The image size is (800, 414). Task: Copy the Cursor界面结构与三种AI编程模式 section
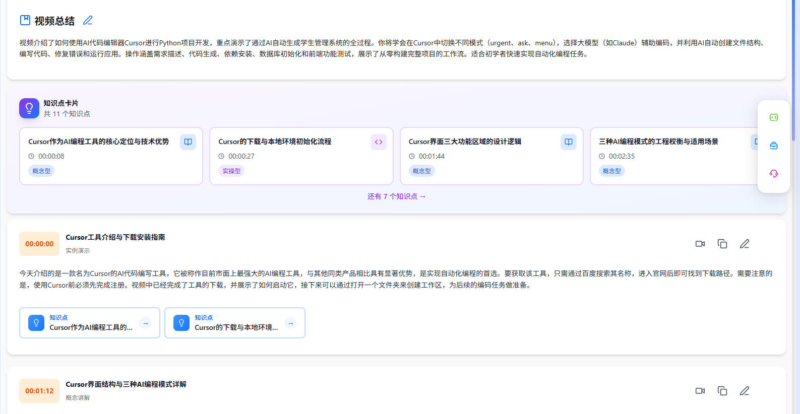(x=722, y=391)
